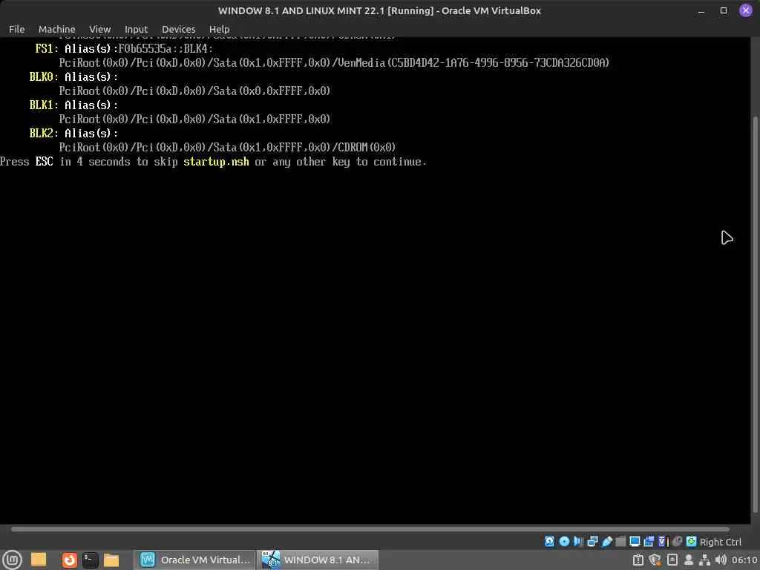Viewport: 760px width, 570px height.
Task: Click the USB devices indicator icon
Action: (607, 541)
